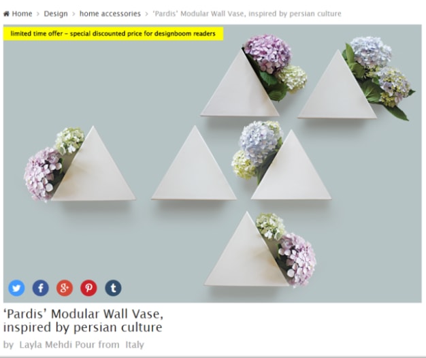The image size is (426, 358).
Task: Click the home icon in breadcrumb
Action: point(7,14)
